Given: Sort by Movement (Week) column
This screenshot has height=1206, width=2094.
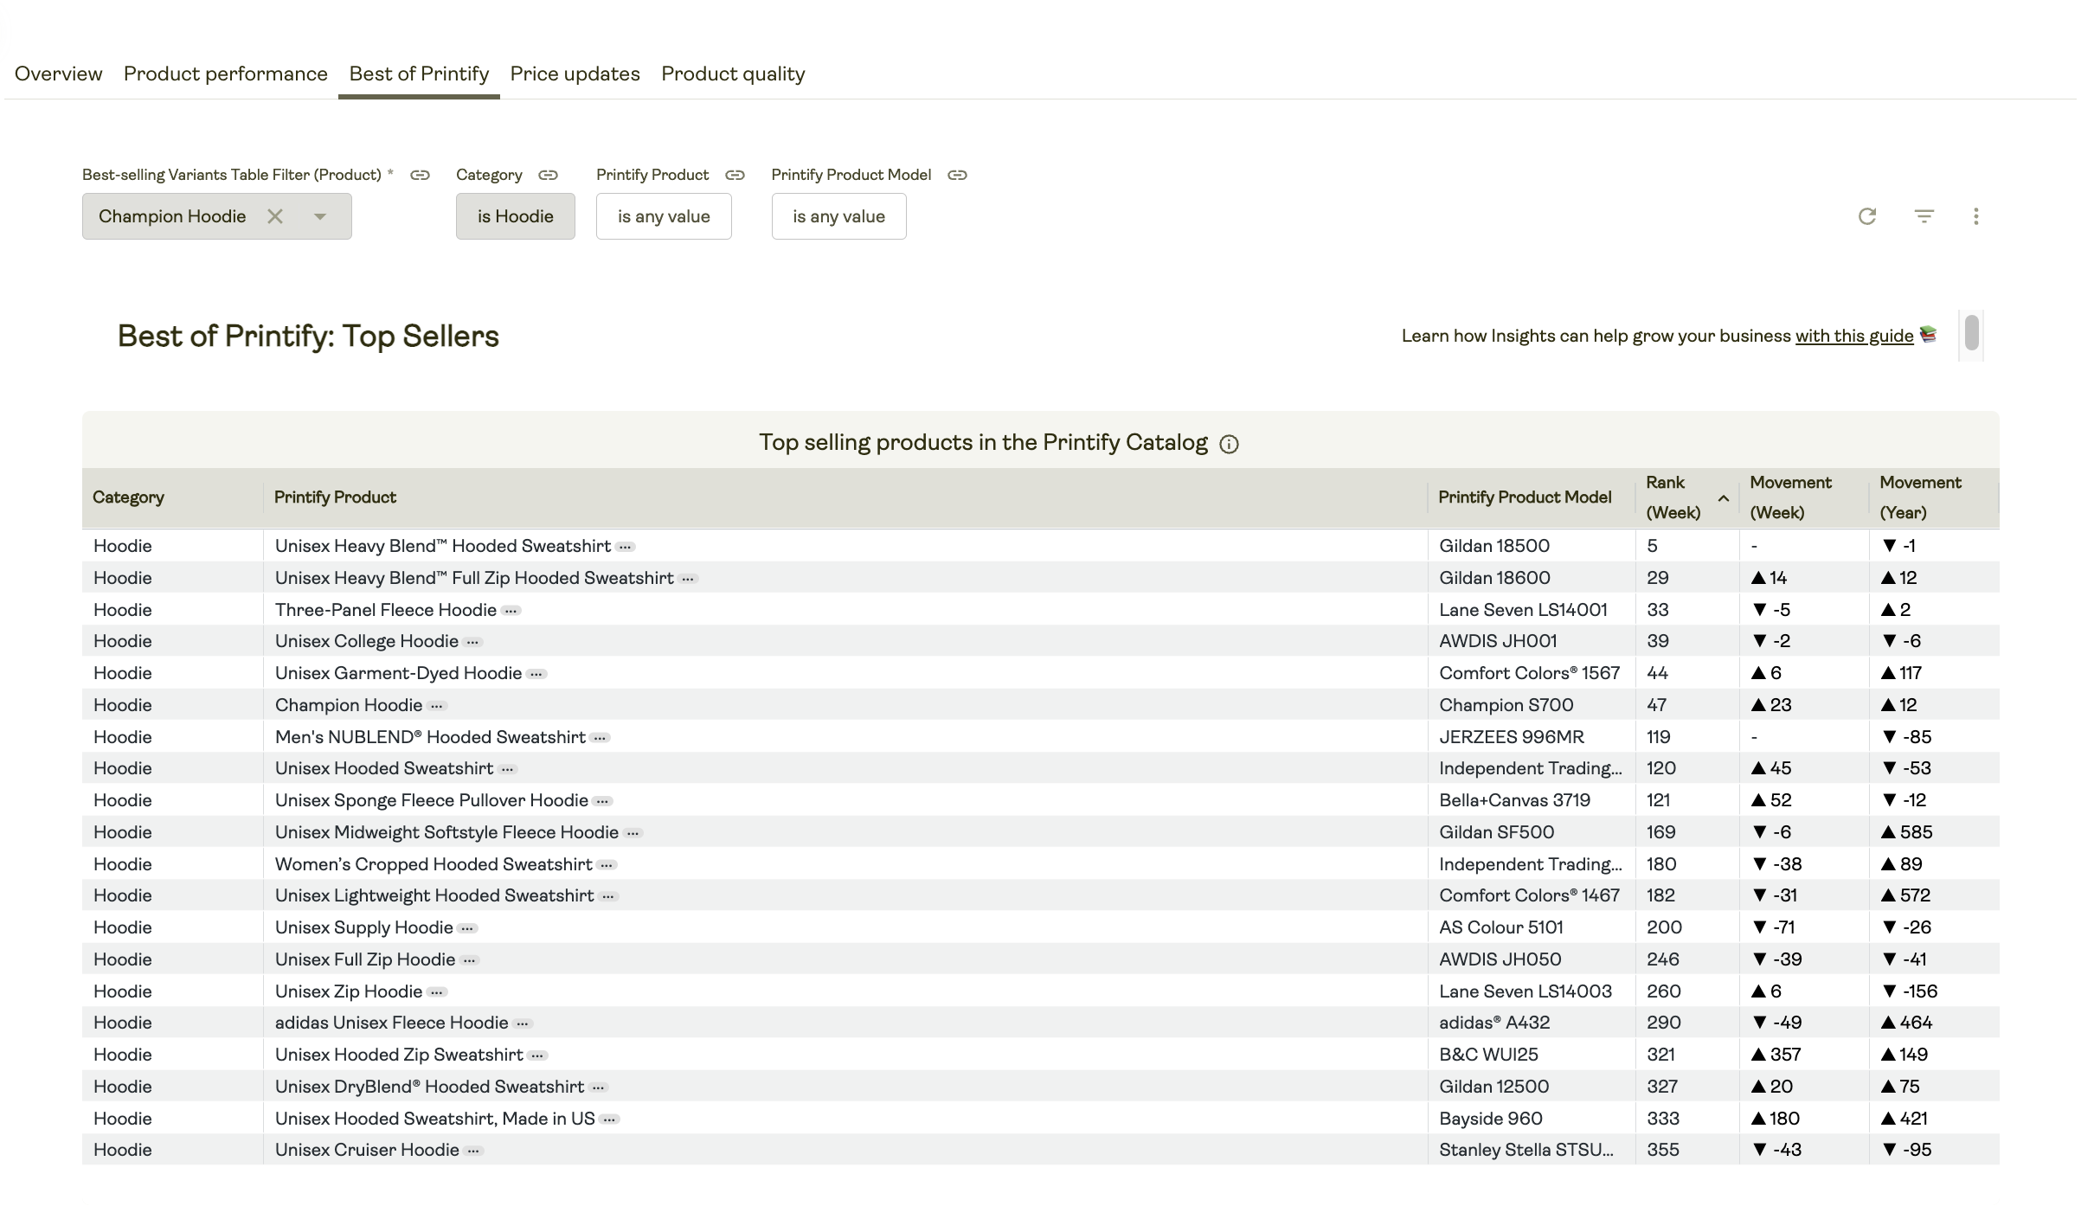Looking at the screenshot, I should tap(1790, 497).
